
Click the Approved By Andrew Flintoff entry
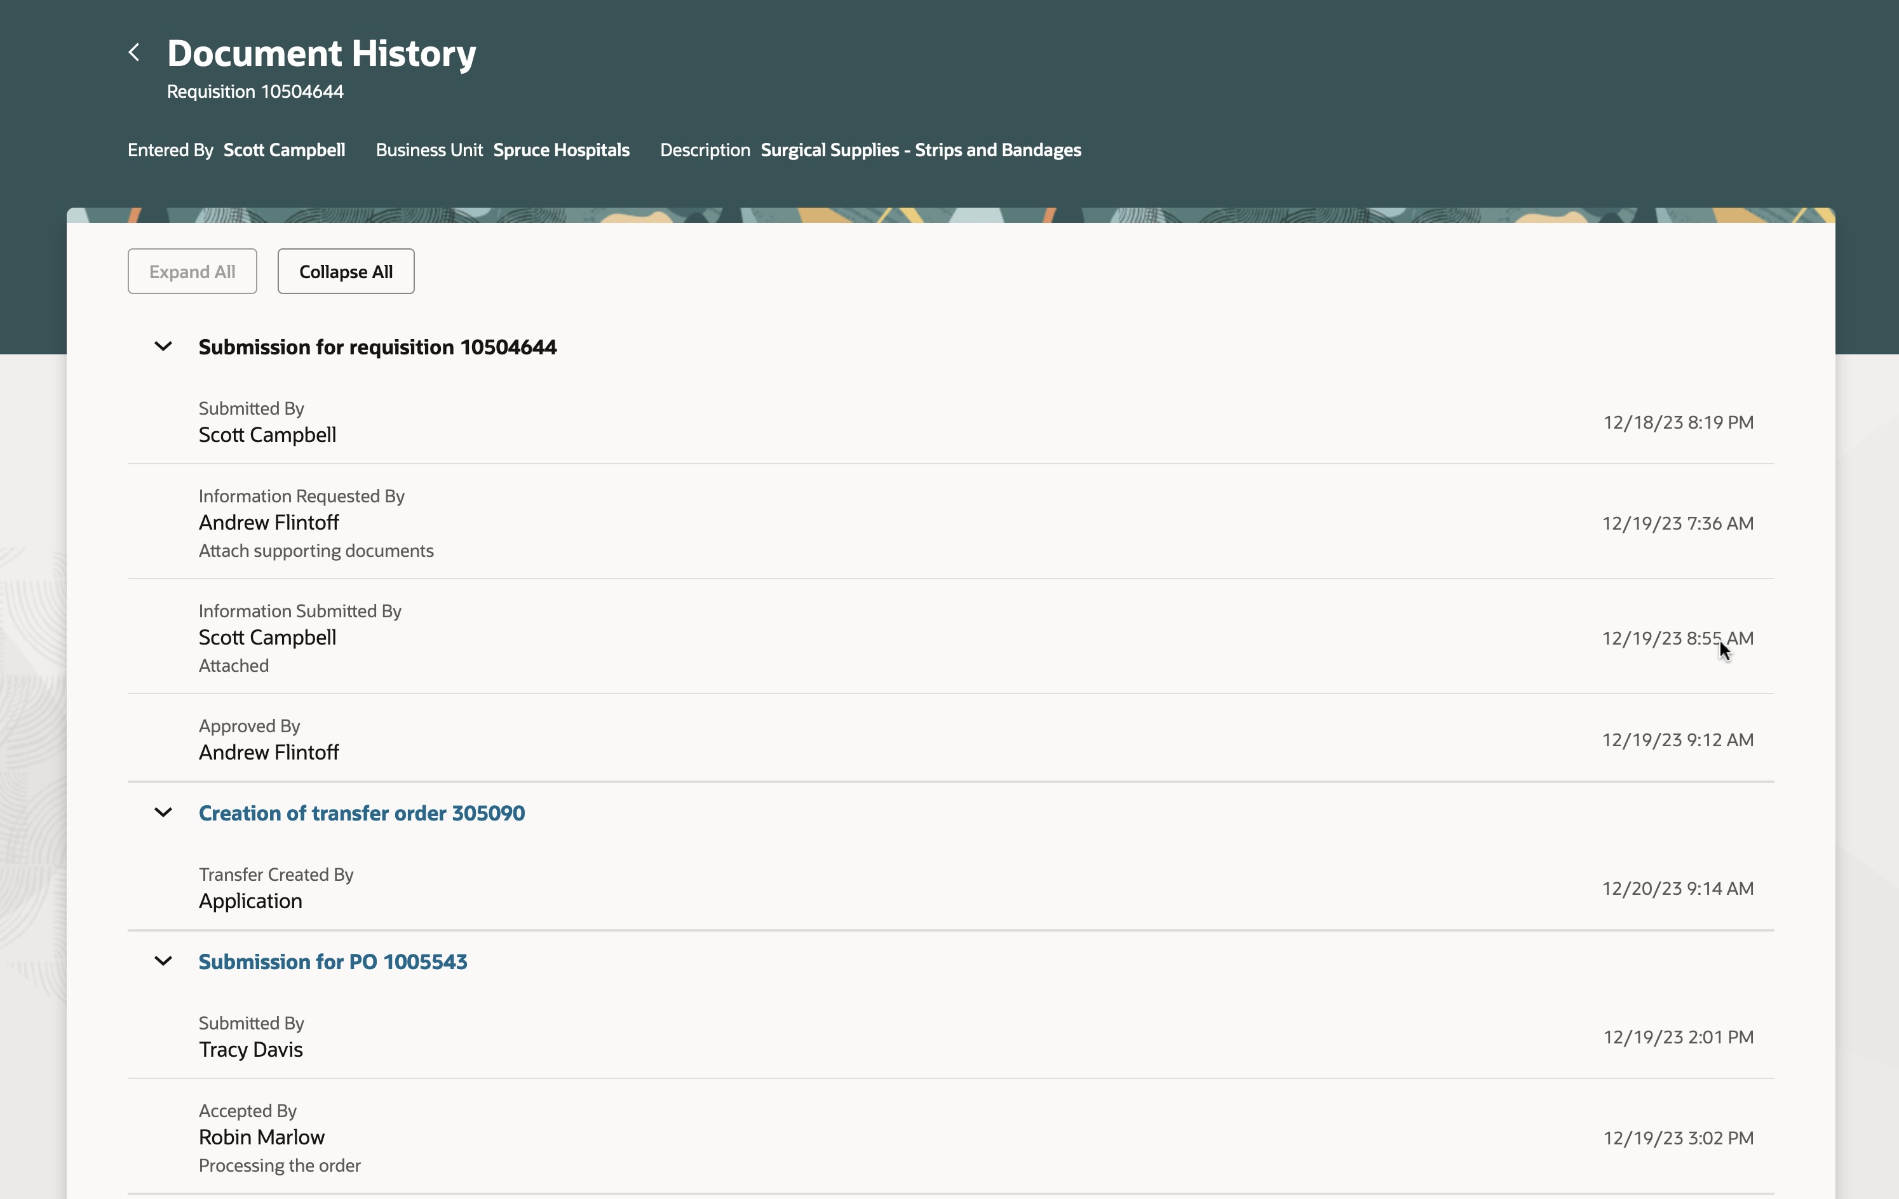268,752
